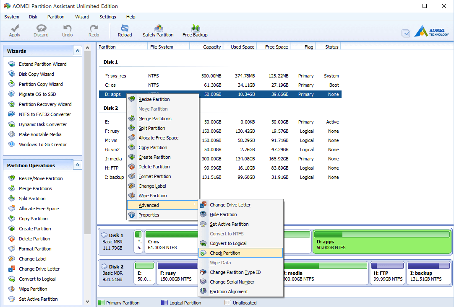
Task: Open Disk Copy Wizard in sidebar
Action: click(x=36, y=74)
